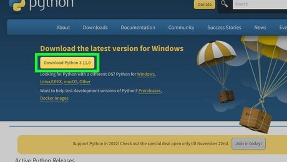Click 'Download the latest version for Windows' heading

click(112, 49)
